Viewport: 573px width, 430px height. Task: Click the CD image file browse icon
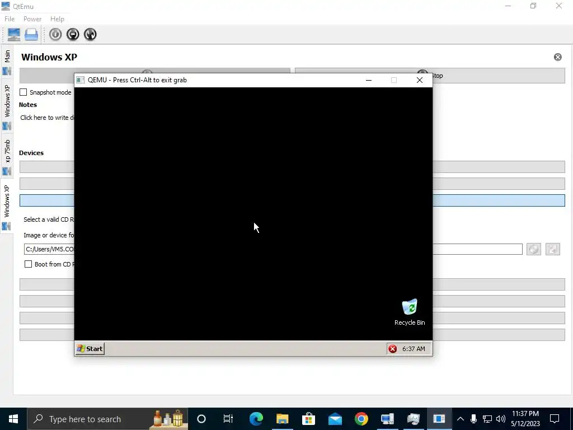[x=552, y=249]
